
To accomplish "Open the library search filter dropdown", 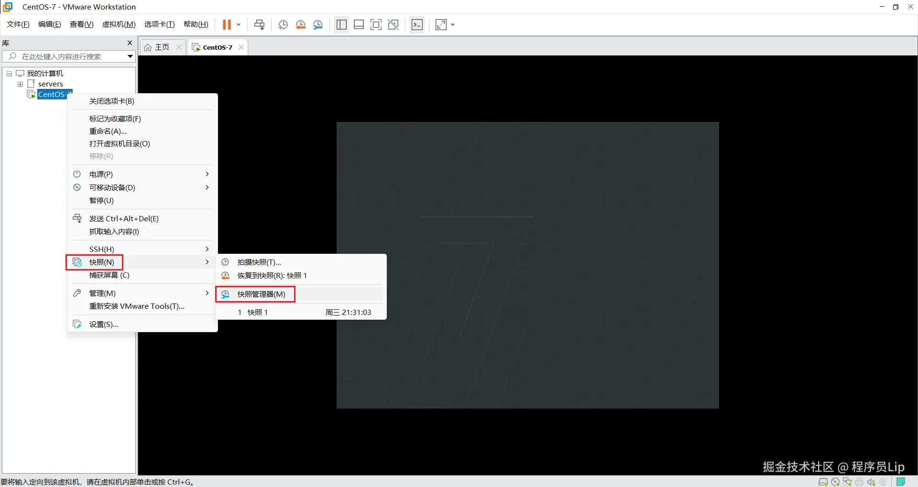I will pos(130,56).
